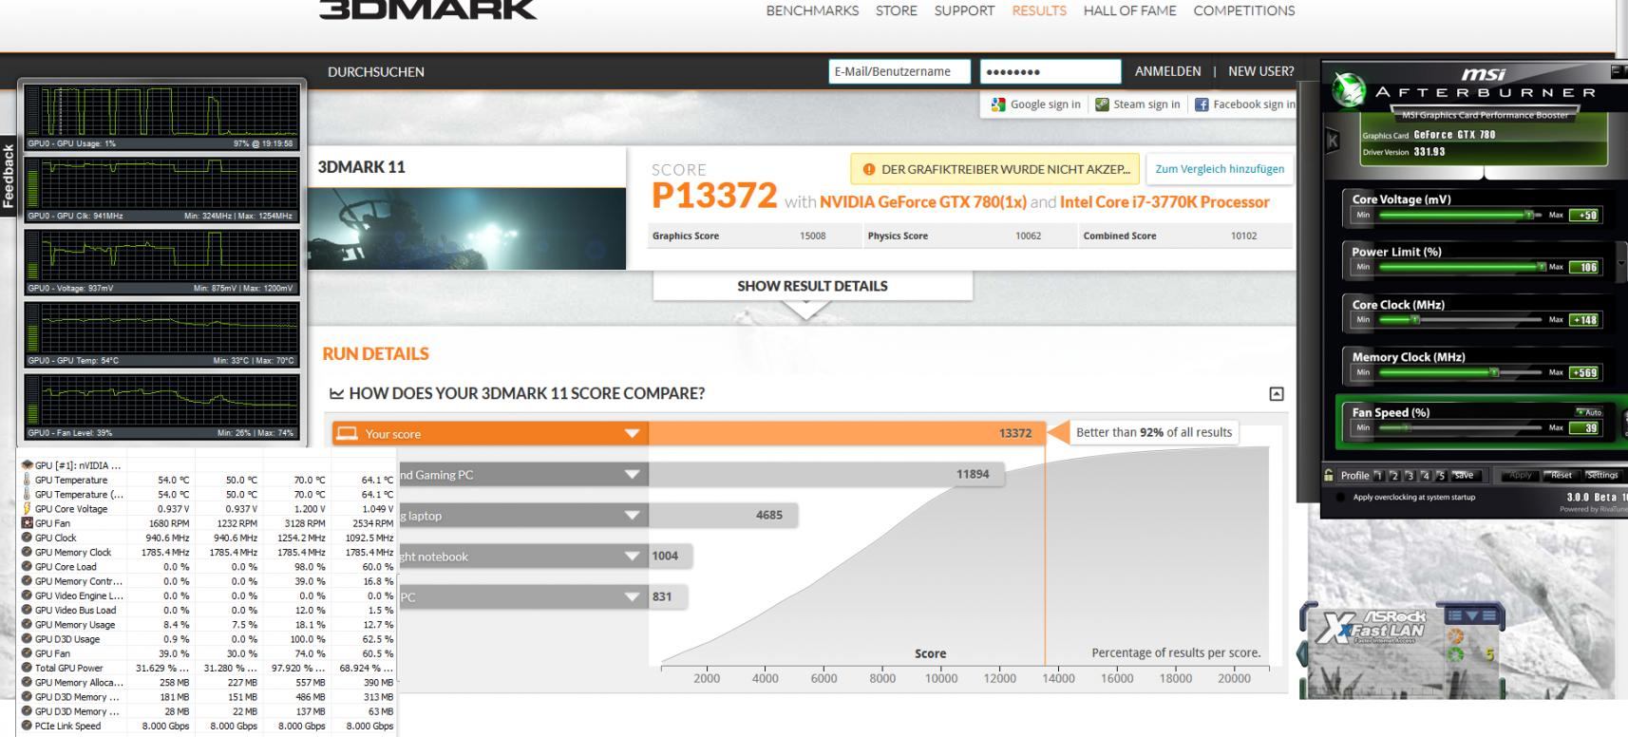Select Afterburner profile slot 4
Image resolution: width=1628 pixels, height=737 pixels.
point(1426,475)
